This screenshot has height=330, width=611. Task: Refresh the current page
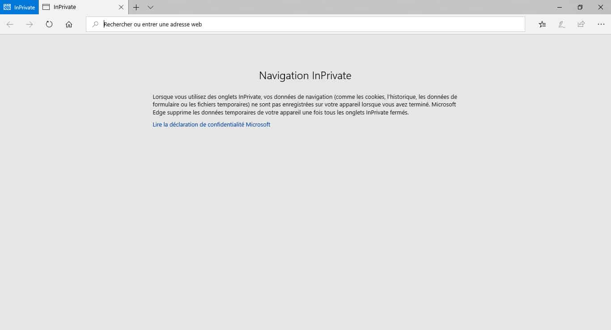tap(49, 25)
